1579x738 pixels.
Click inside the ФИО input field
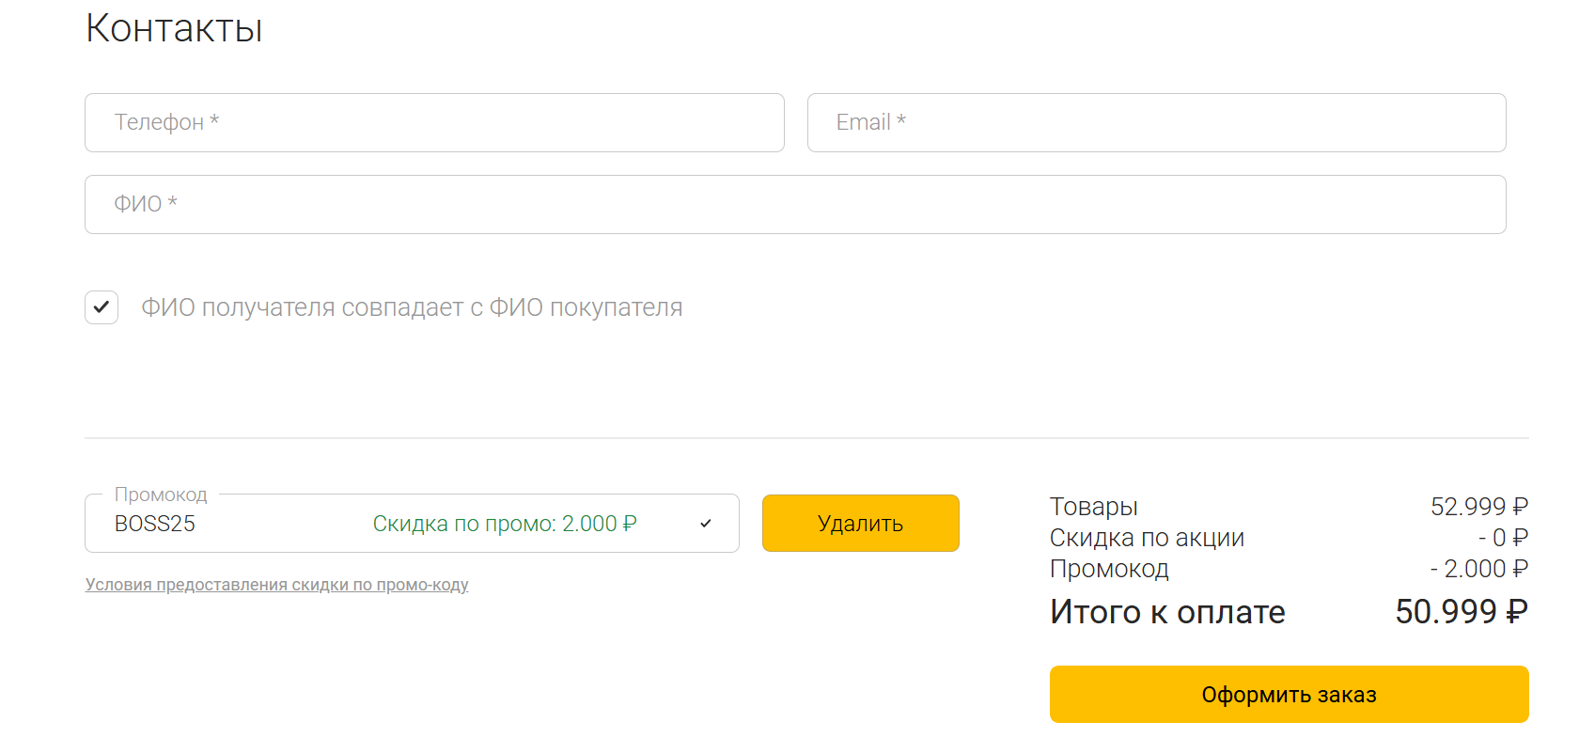795,204
